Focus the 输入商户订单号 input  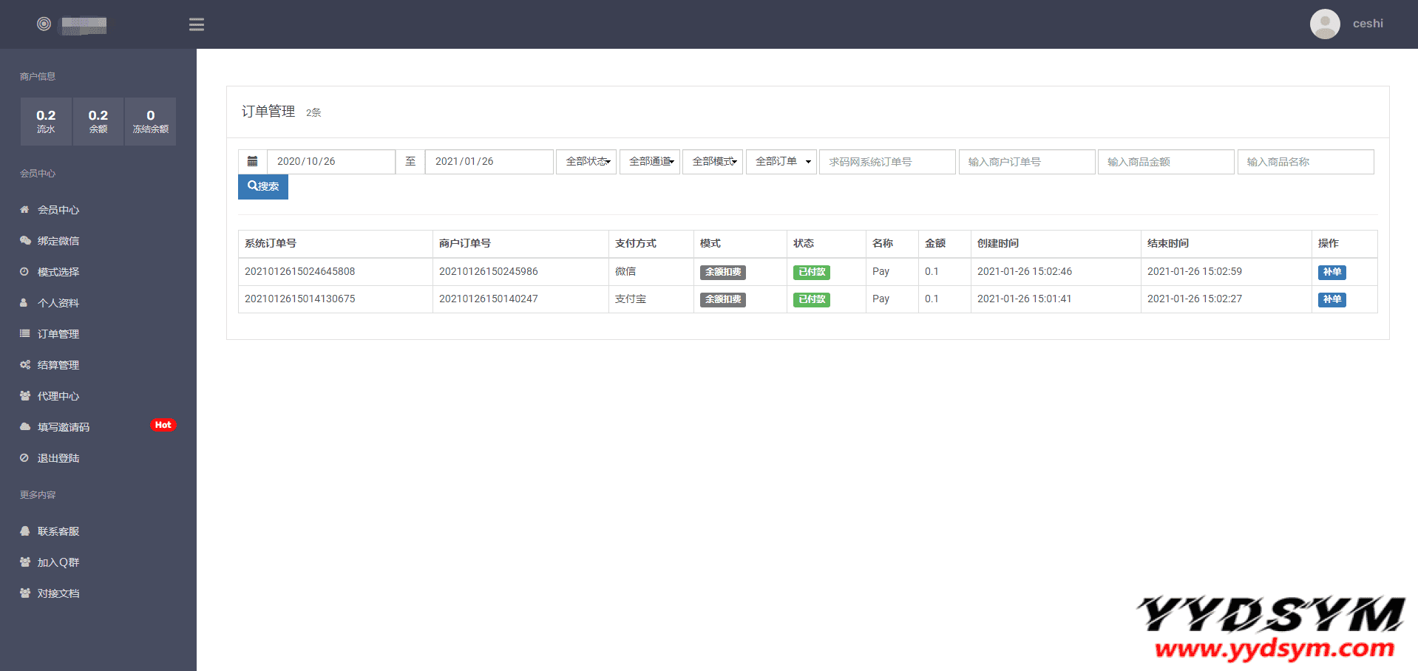(x=1027, y=162)
